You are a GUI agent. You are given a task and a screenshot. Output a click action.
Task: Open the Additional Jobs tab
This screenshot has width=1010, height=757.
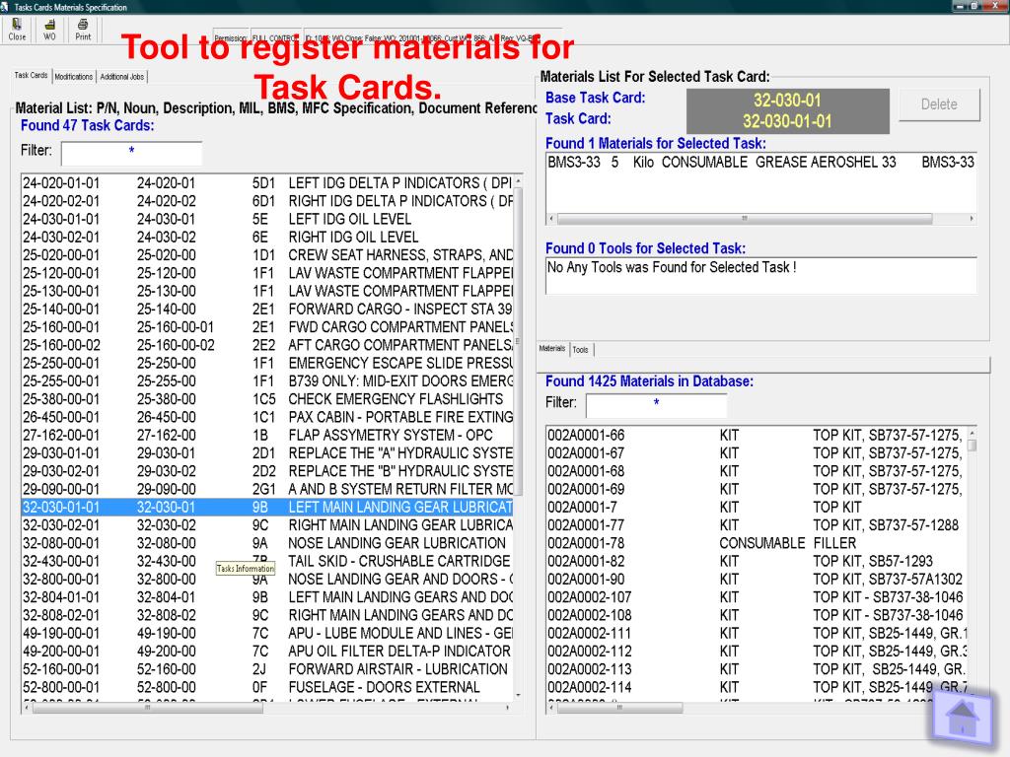pyautogui.click(x=122, y=76)
